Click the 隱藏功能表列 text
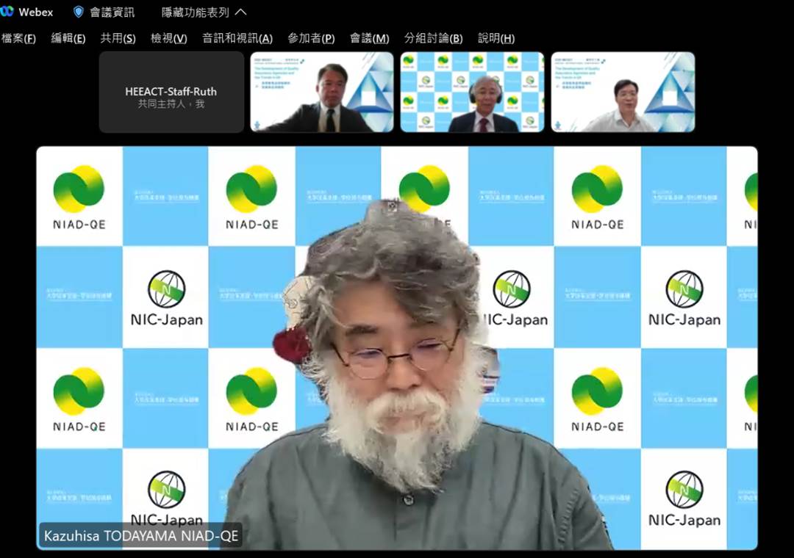This screenshot has height=558, width=794. point(195,12)
